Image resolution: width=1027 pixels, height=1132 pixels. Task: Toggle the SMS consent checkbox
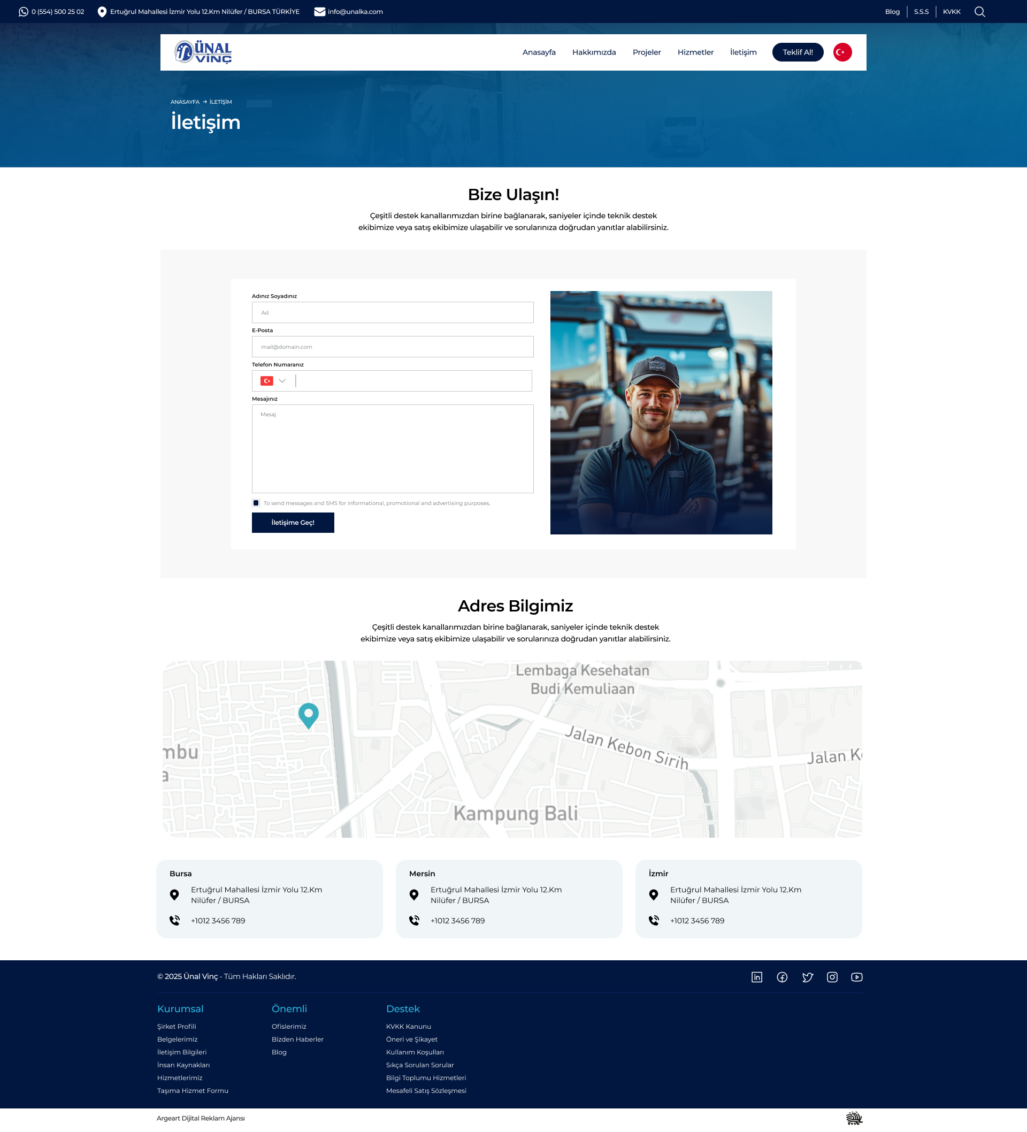(x=256, y=503)
